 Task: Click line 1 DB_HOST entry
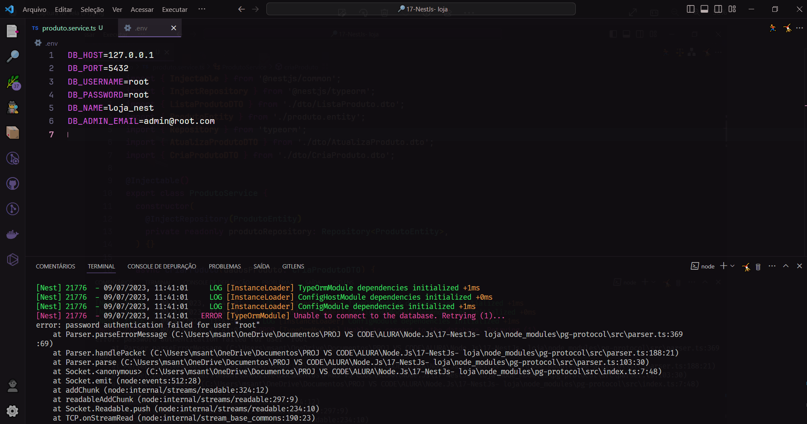(111, 55)
